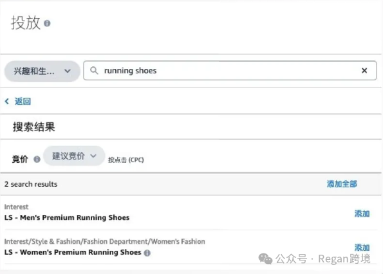Click 添加全部 to add all results
This screenshot has height=274, width=383.
[x=342, y=184]
